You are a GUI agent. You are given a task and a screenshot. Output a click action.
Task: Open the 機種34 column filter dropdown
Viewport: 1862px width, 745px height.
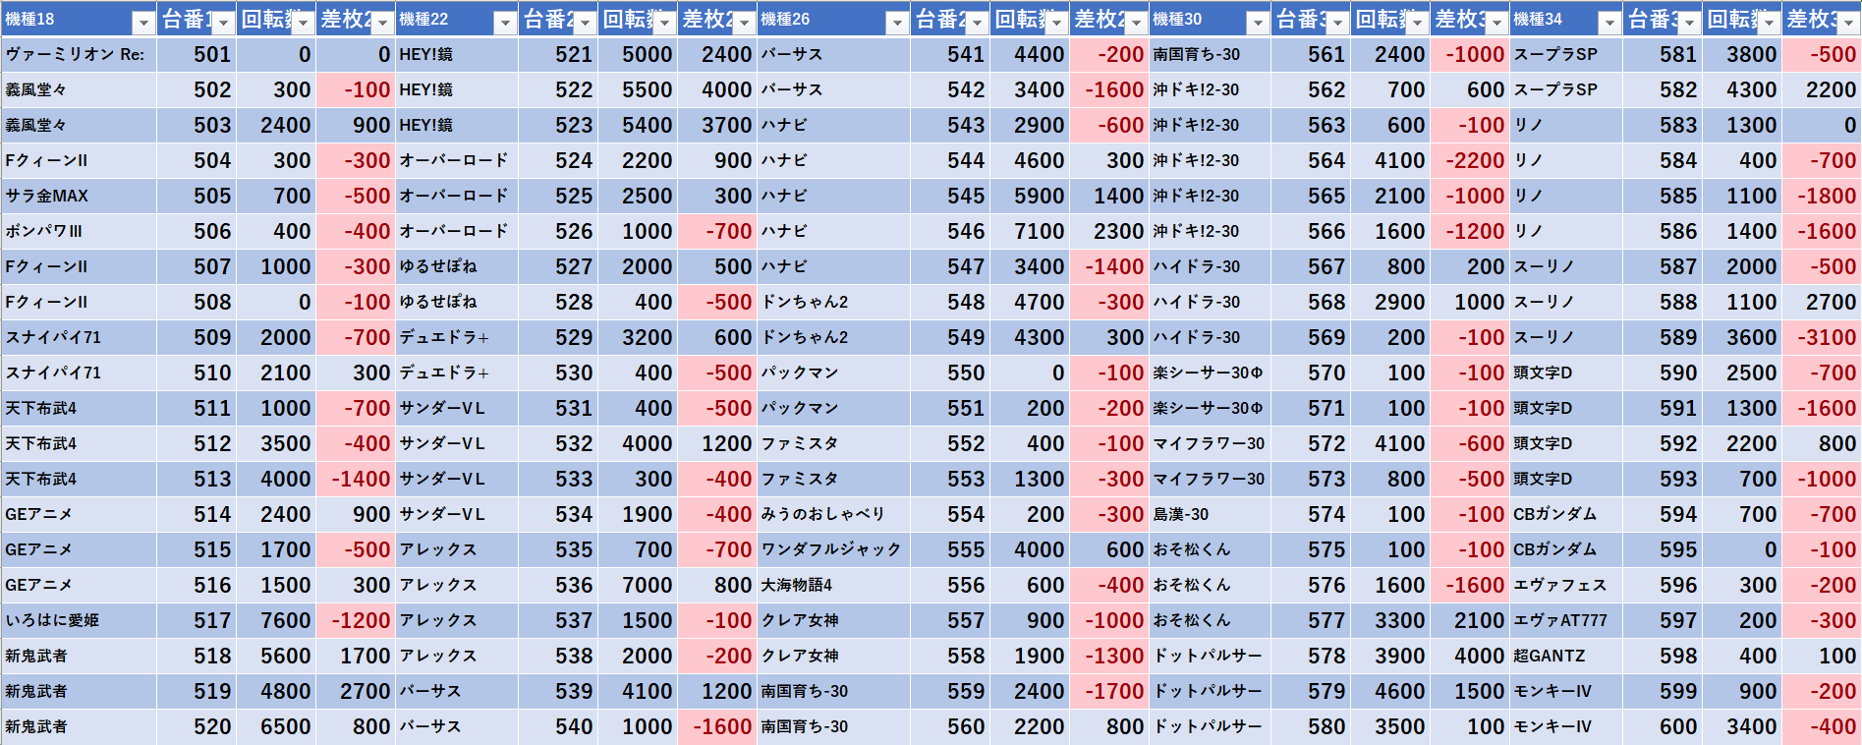point(1609,23)
